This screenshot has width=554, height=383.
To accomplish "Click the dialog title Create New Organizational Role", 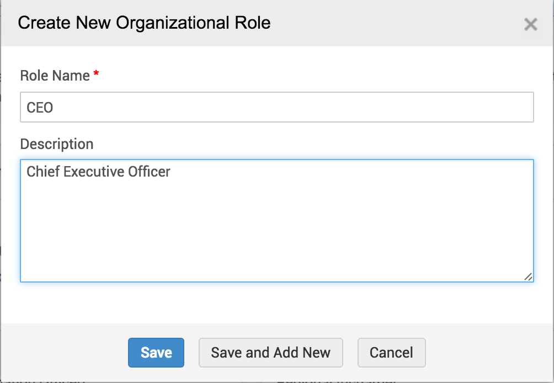I will 145,23.
